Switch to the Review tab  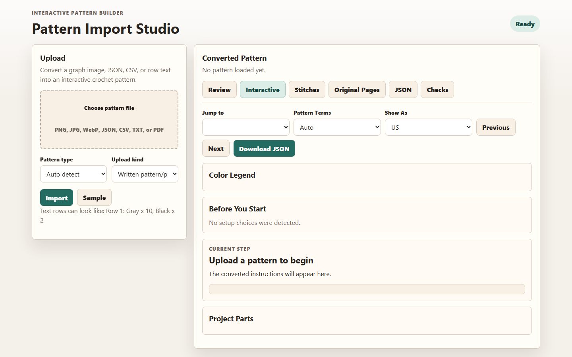pyautogui.click(x=219, y=90)
